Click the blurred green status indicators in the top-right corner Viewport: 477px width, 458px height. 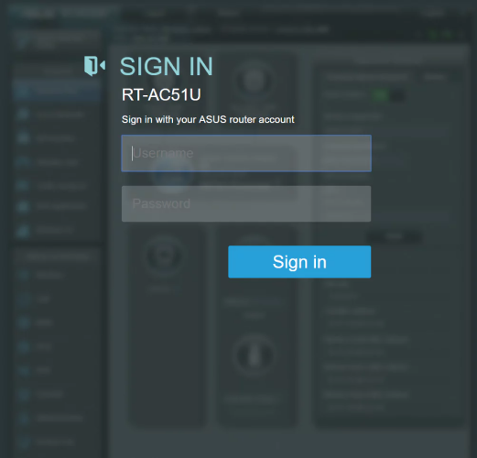click(441, 35)
